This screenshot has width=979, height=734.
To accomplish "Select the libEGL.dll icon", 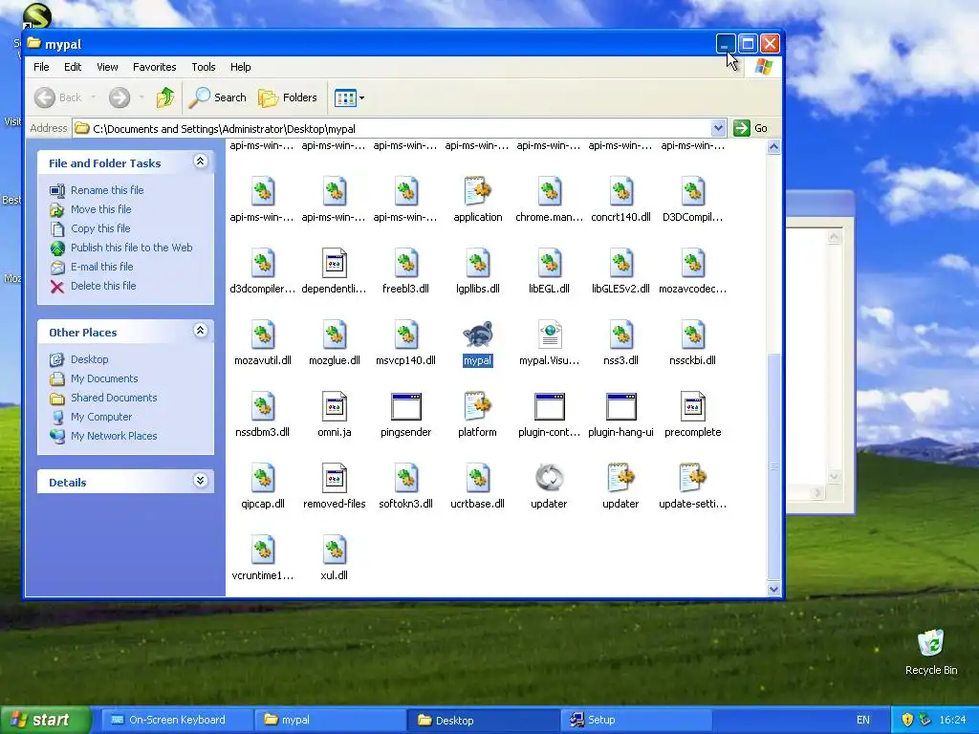I will [x=550, y=264].
